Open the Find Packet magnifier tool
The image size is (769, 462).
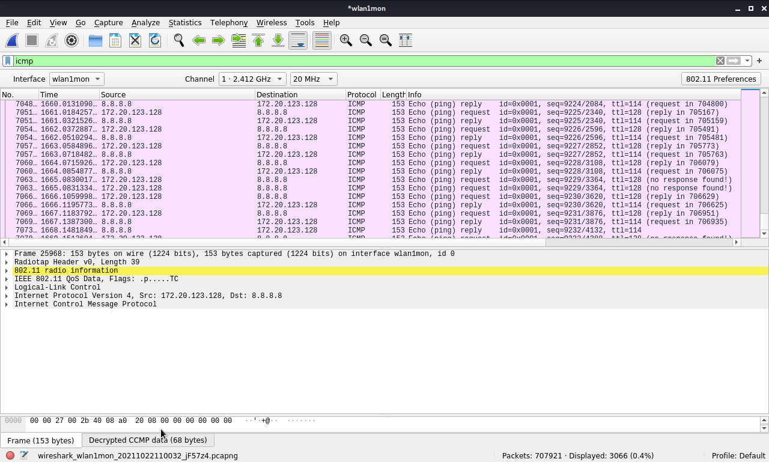pyautogui.click(x=179, y=40)
